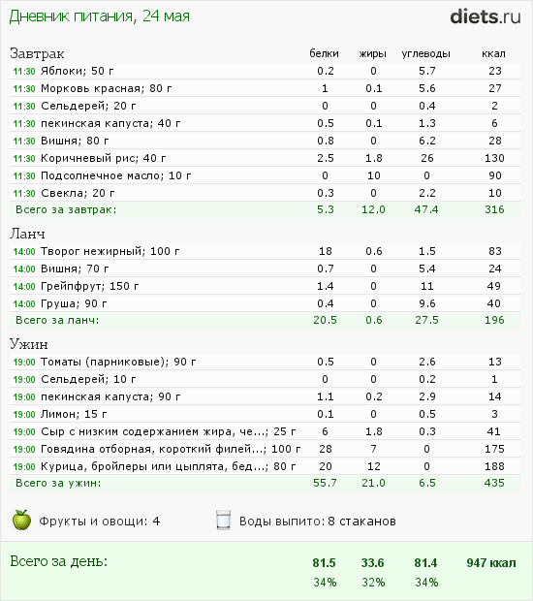Click the 11:30 time next to Морковь красная
This screenshot has width=533, height=601.
point(24,89)
